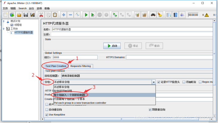Viewport: 218px width, 123px height.
Task: Click the 注释 comment field
Action: (x=132, y=34)
